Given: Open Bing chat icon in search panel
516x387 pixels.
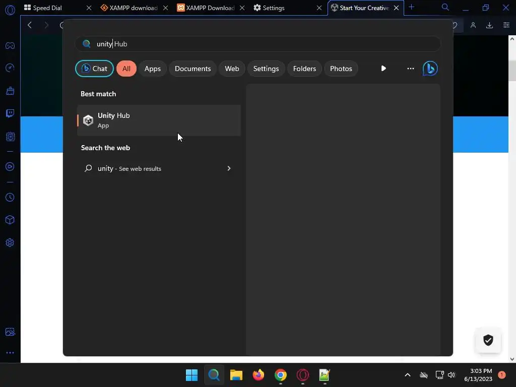Looking at the screenshot, I should (430, 69).
